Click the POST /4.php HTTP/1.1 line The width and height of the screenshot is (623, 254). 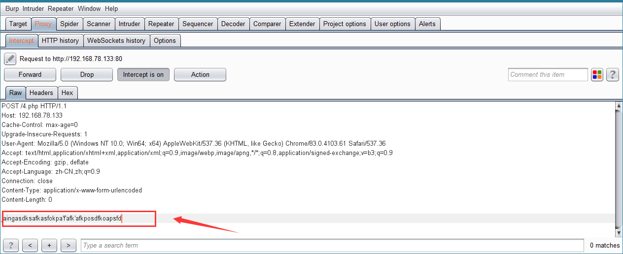tap(34, 106)
